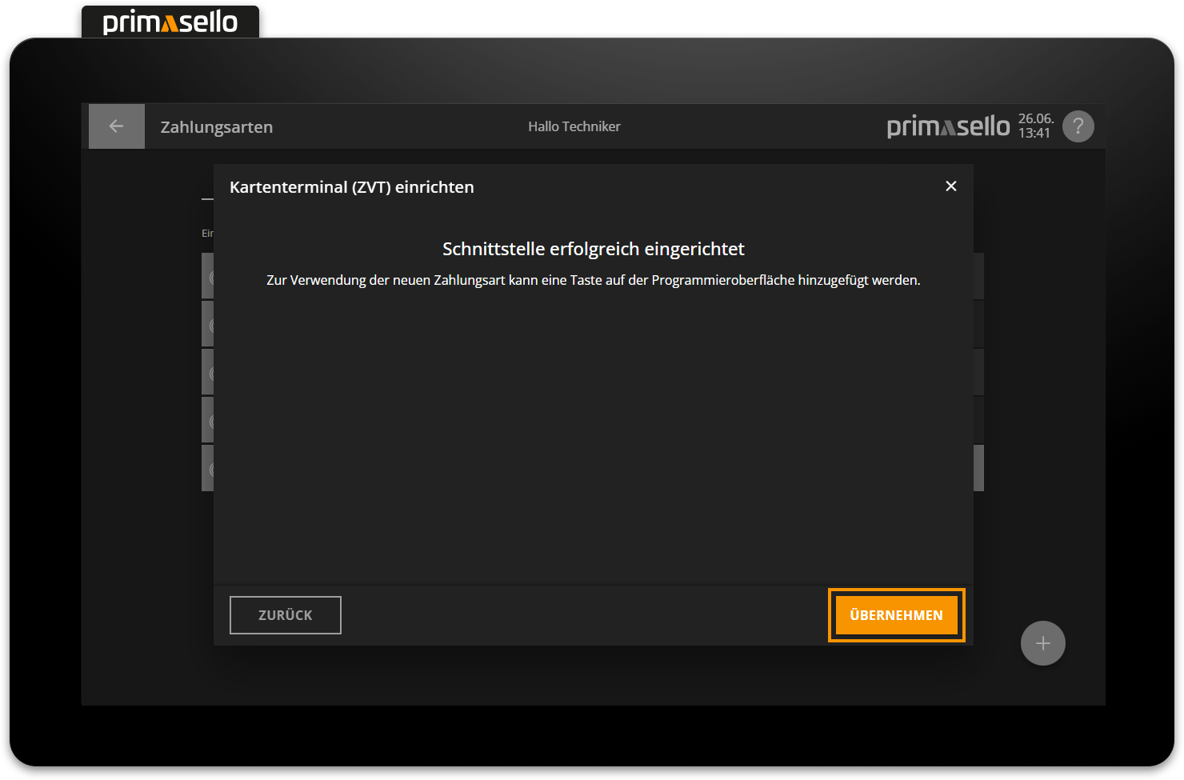Select the third partially hidden payment row
The image size is (1184, 780).
tap(207, 373)
